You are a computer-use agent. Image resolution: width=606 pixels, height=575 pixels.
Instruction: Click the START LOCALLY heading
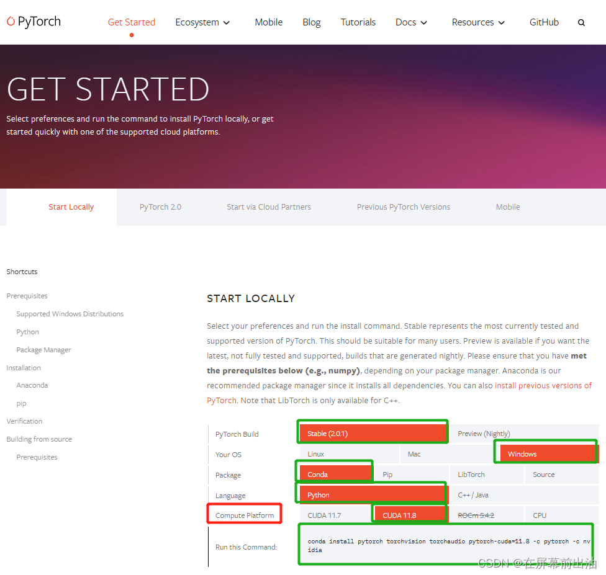250,298
